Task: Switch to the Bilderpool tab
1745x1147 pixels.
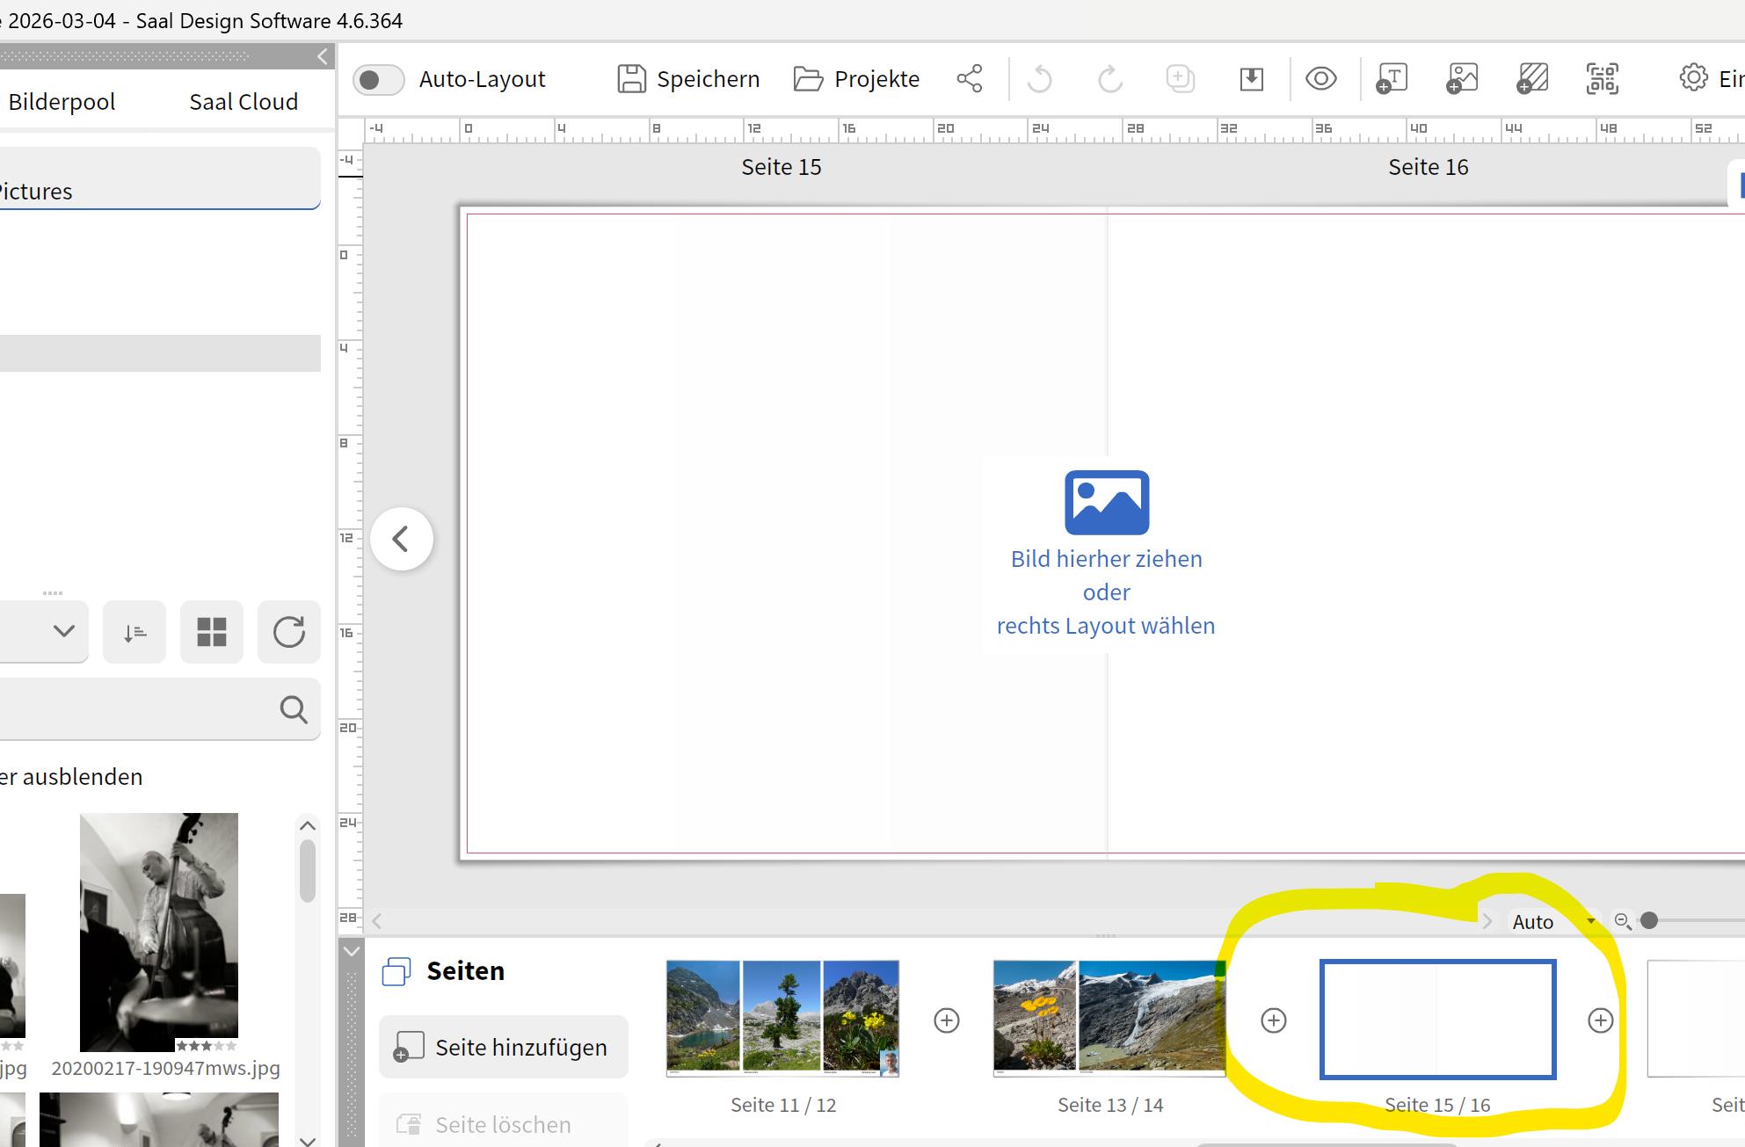Action: point(62,102)
